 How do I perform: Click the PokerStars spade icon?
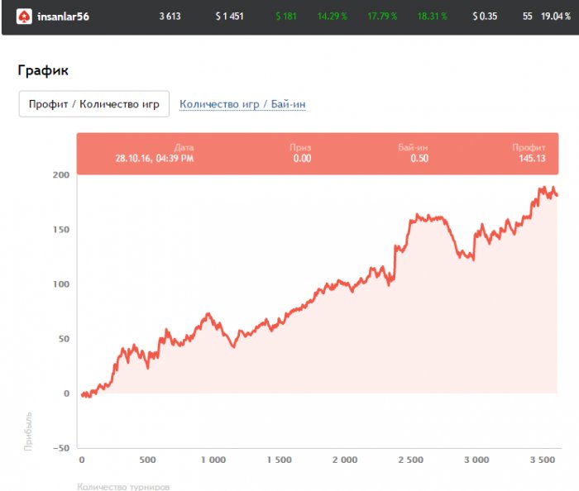[x=25, y=17]
